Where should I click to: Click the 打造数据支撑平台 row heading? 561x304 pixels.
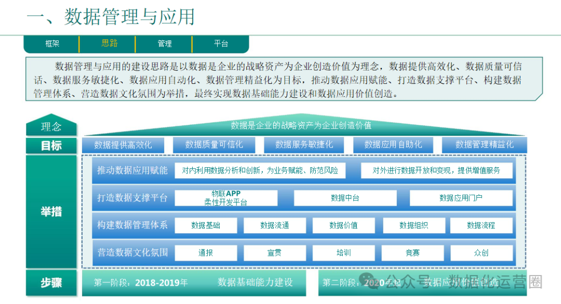[132, 198]
